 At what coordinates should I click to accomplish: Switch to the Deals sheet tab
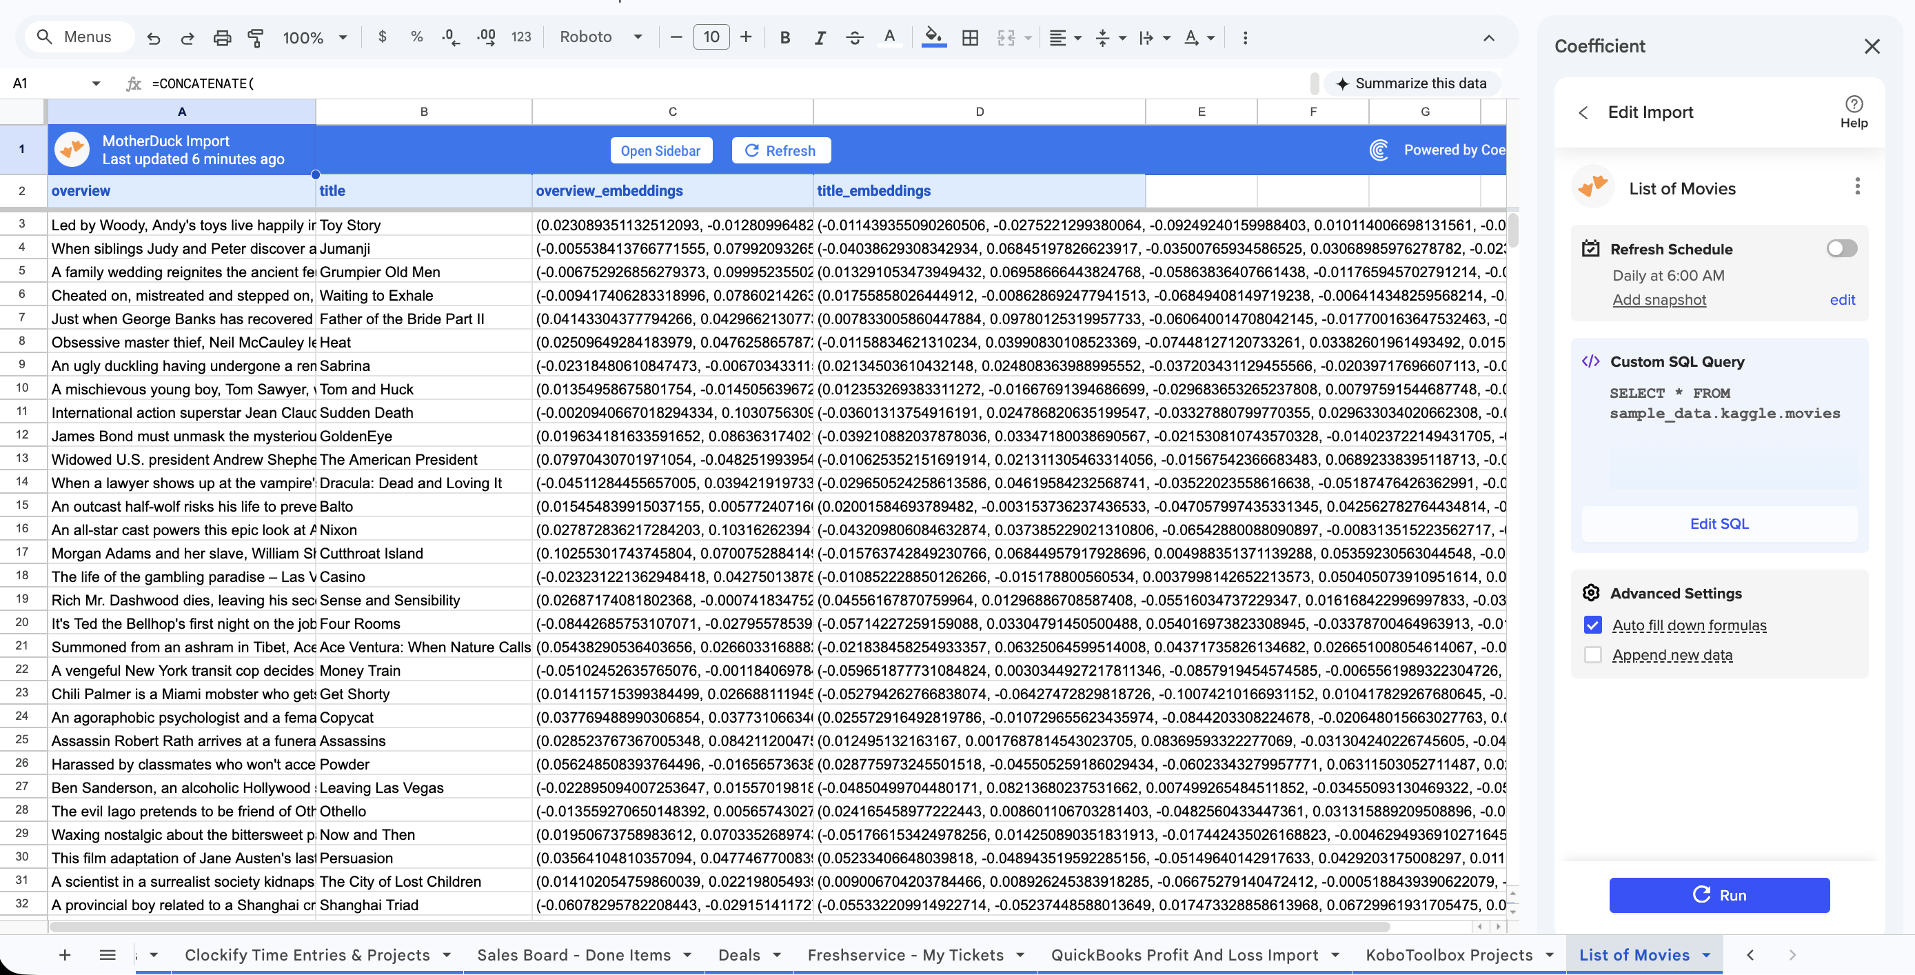[x=739, y=954]
